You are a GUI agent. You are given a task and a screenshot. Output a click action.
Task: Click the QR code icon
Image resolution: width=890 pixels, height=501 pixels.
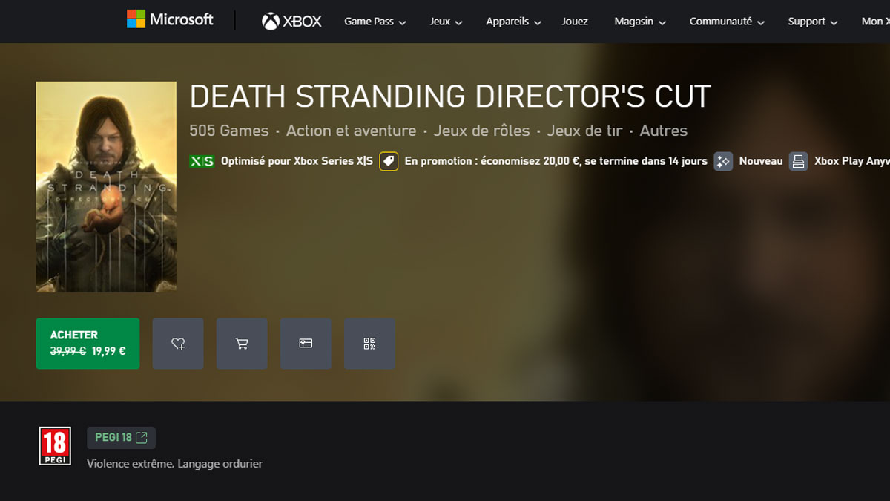pos(369,343)
